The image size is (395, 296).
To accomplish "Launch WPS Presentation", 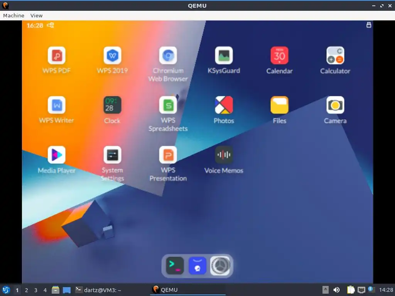I will coord(168,155).
